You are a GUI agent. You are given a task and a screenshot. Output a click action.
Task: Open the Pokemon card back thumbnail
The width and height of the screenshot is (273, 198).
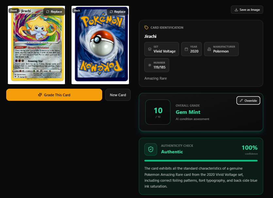click(100, 45)
